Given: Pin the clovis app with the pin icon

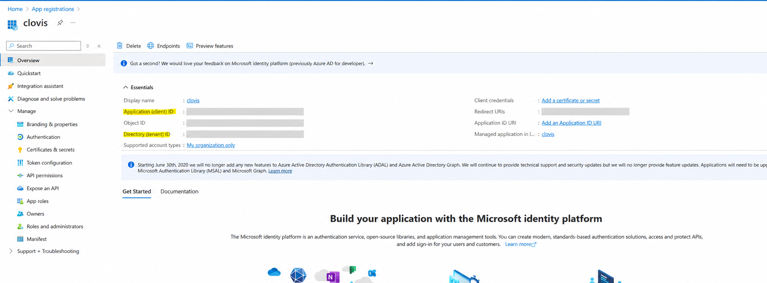Looking at the screenshot, I should click(x=60, y=23).
